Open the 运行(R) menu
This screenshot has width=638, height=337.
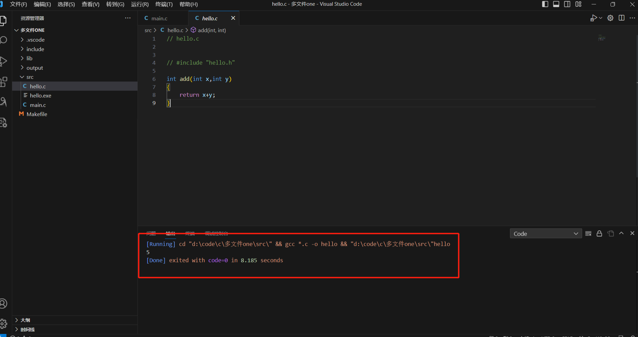140,4
